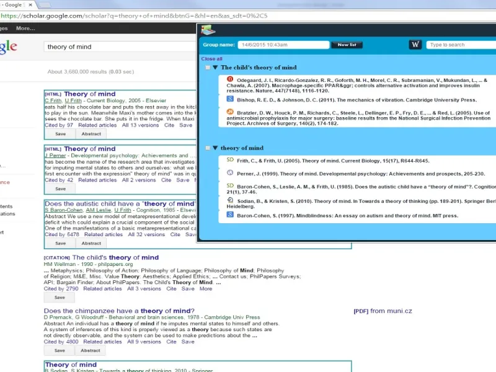Click the orange icon beside the Bratzler citation
Viewport: 496px width, 372px height.
230,112
